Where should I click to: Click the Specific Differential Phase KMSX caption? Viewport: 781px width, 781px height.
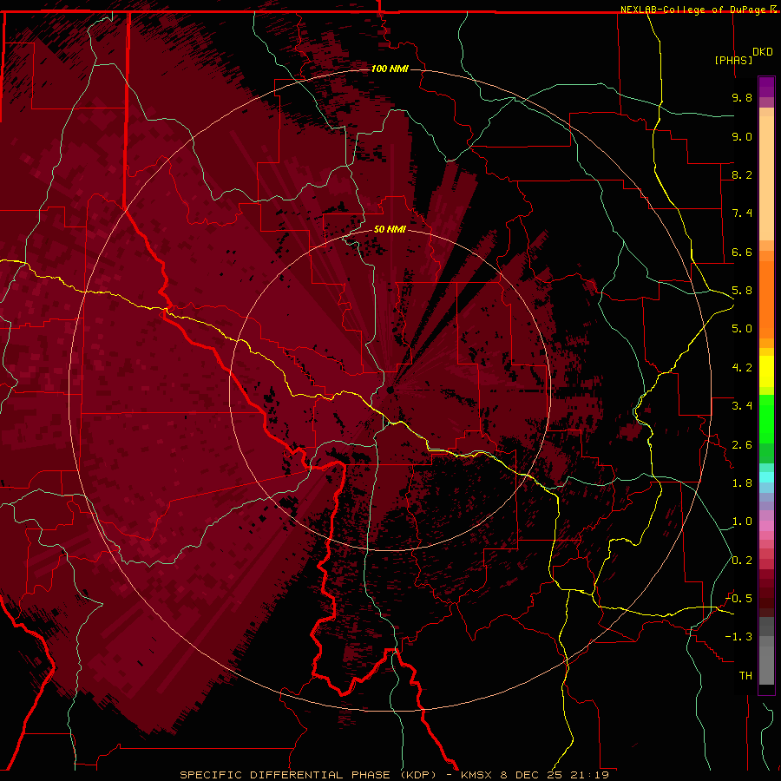tap(395, 775)
